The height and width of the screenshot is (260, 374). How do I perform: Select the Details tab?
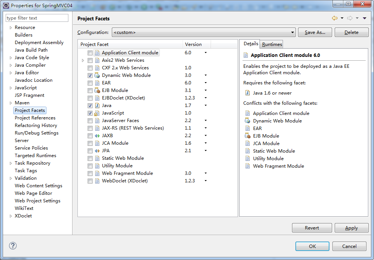(251, 44)
